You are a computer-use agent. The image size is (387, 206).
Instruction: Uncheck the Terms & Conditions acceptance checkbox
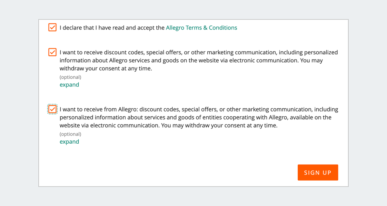click(52, 27)
